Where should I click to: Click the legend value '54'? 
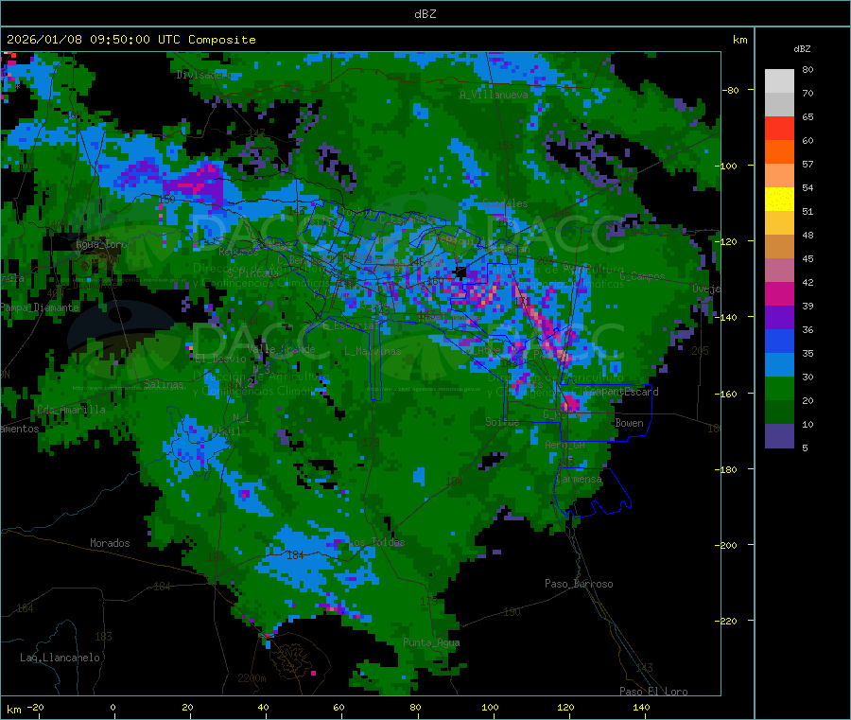pos(808,188)
